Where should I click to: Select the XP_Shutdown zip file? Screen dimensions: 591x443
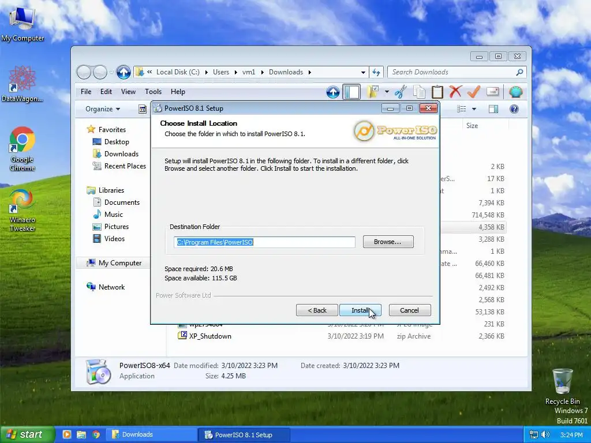[210, 336]
